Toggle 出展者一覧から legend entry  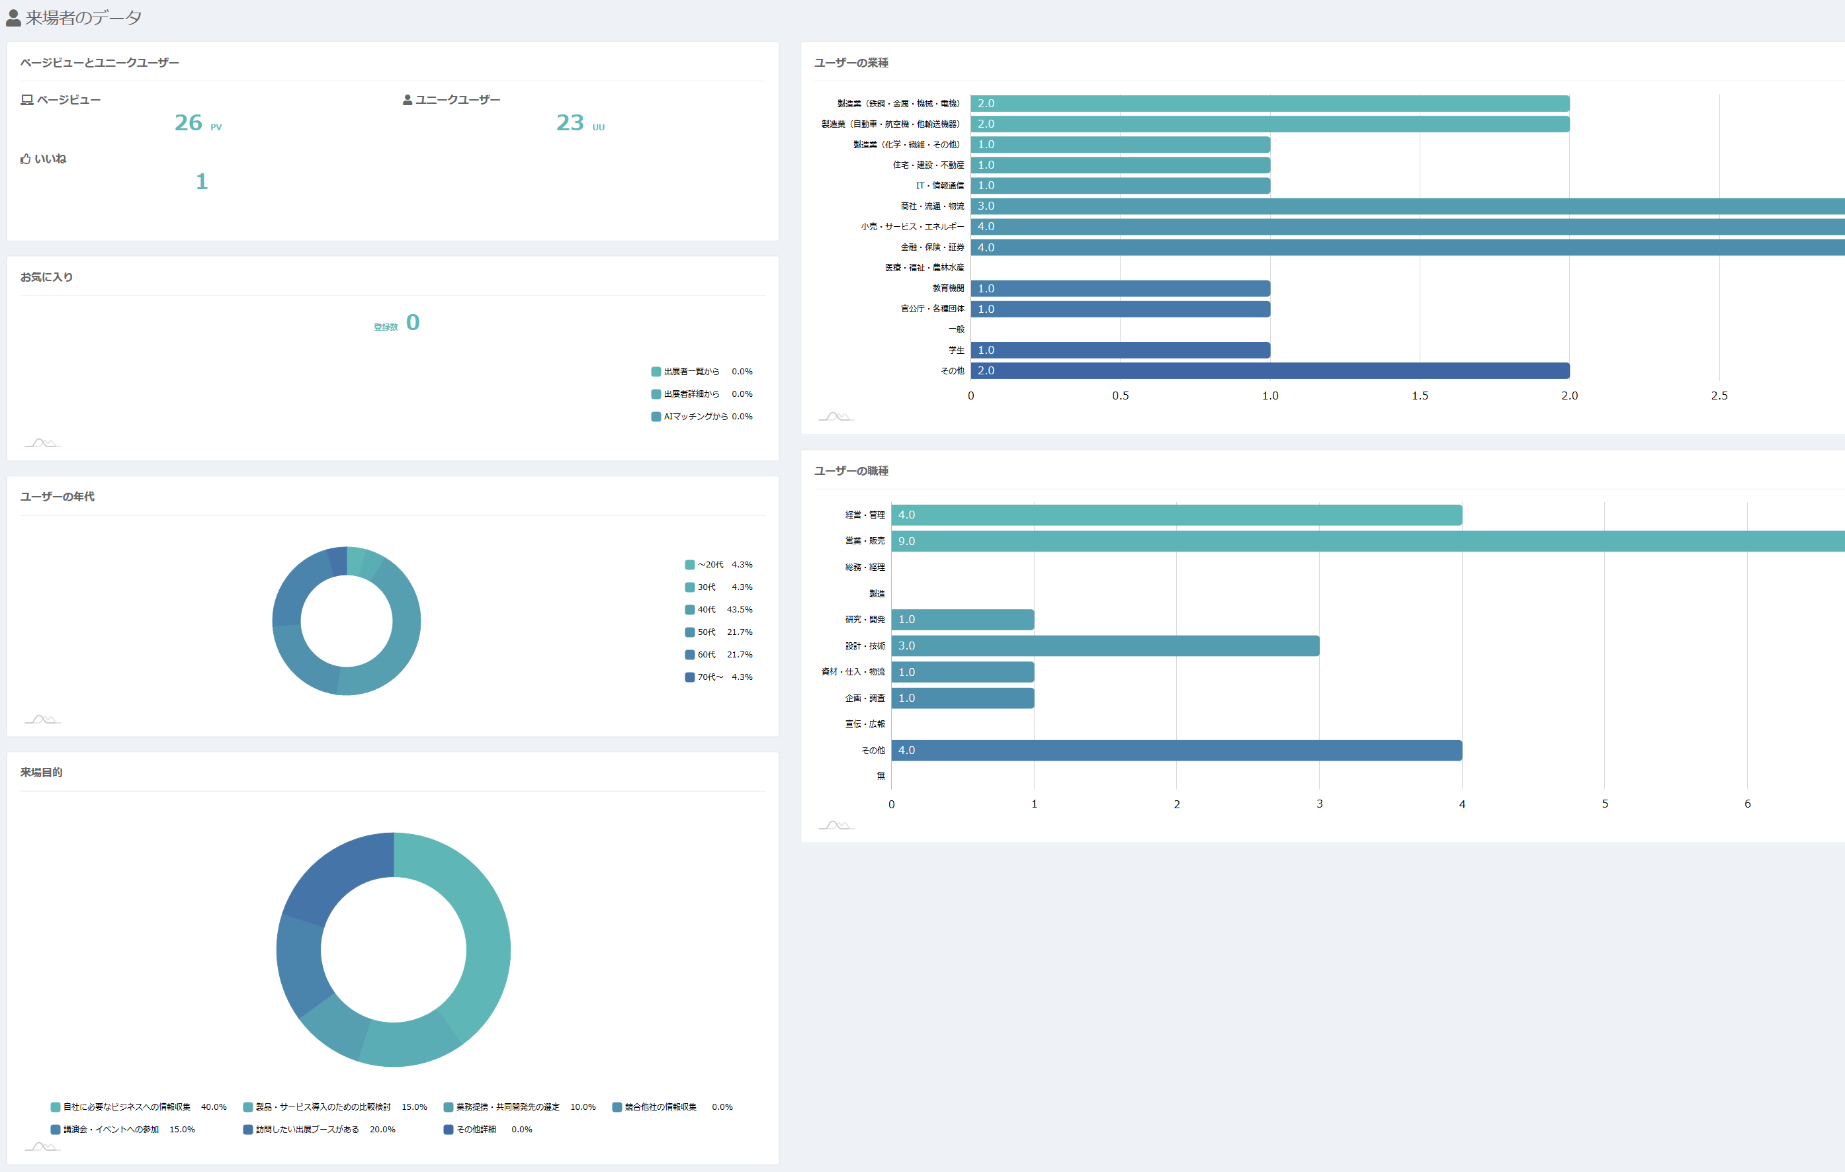[691, 372]
